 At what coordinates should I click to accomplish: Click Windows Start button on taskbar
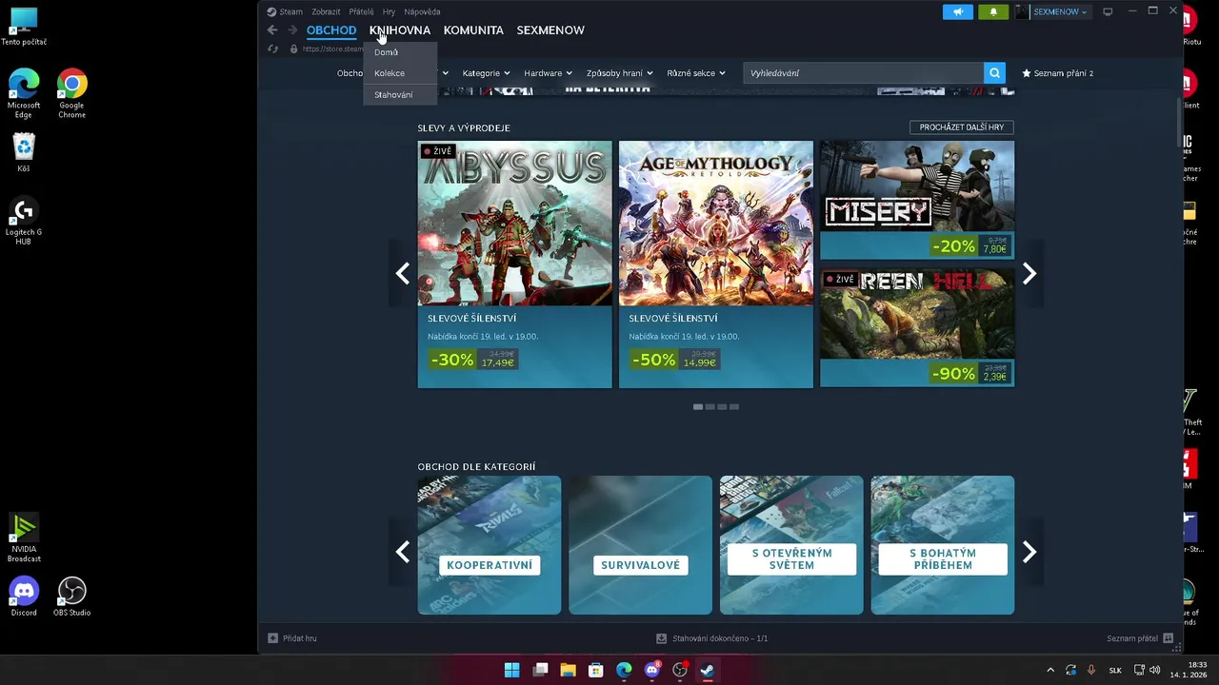511,670
